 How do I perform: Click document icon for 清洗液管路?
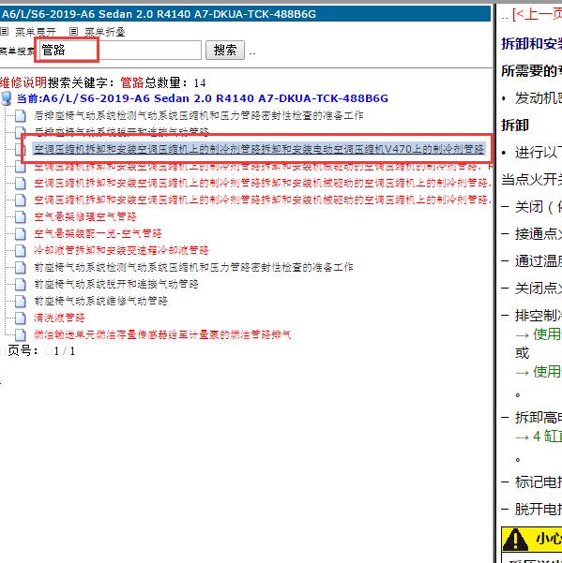(21, 319)
